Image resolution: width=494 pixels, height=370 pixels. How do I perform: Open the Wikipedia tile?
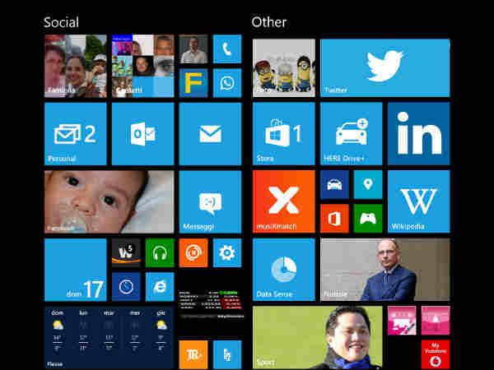[418, 201]
